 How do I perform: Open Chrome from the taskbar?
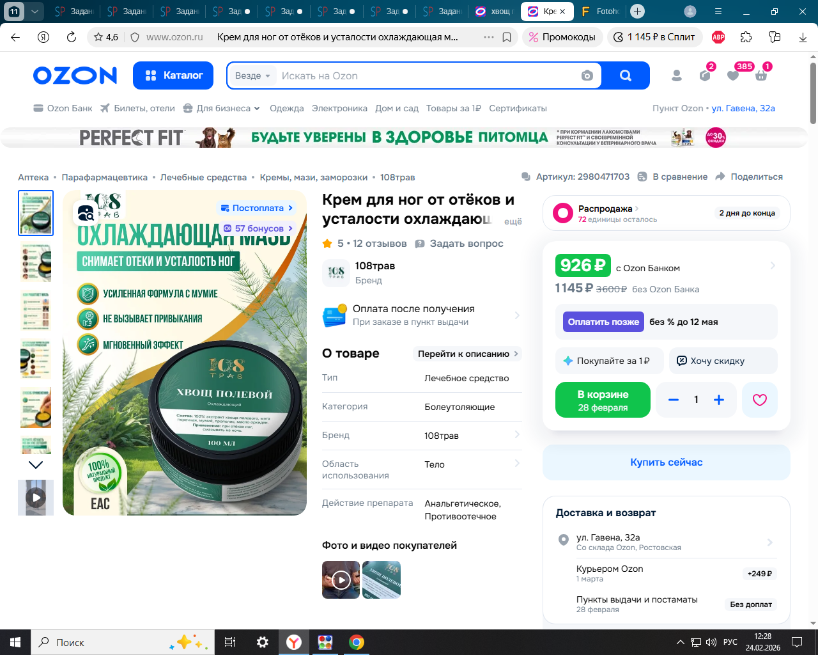[357, 642]
